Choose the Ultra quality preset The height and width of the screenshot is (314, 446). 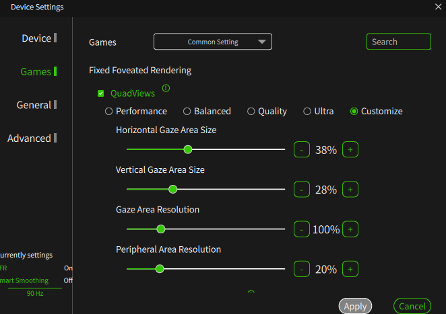pos(307,112)
